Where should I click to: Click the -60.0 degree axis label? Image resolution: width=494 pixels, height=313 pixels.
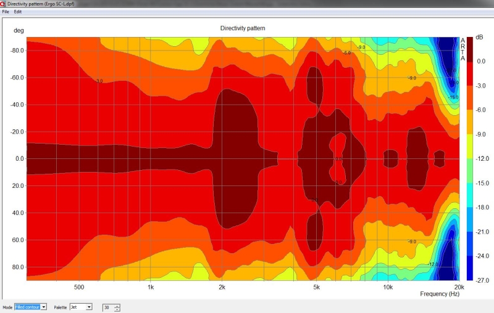17,77
